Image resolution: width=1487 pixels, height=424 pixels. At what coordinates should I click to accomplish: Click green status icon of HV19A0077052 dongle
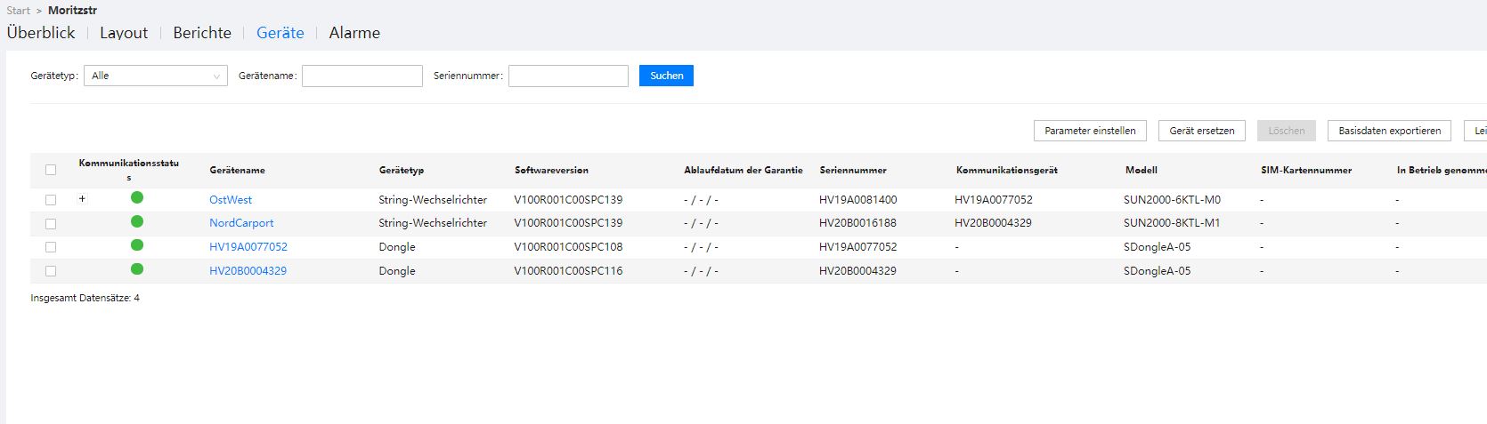137,245
